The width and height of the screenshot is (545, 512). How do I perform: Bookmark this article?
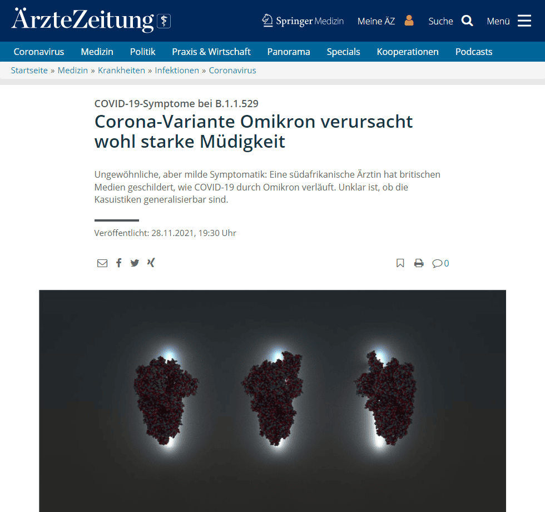tap(400, 263)
